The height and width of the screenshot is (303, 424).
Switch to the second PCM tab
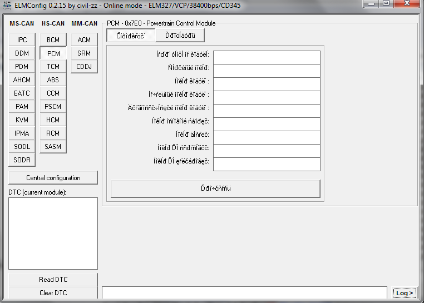tap(180, 36)
